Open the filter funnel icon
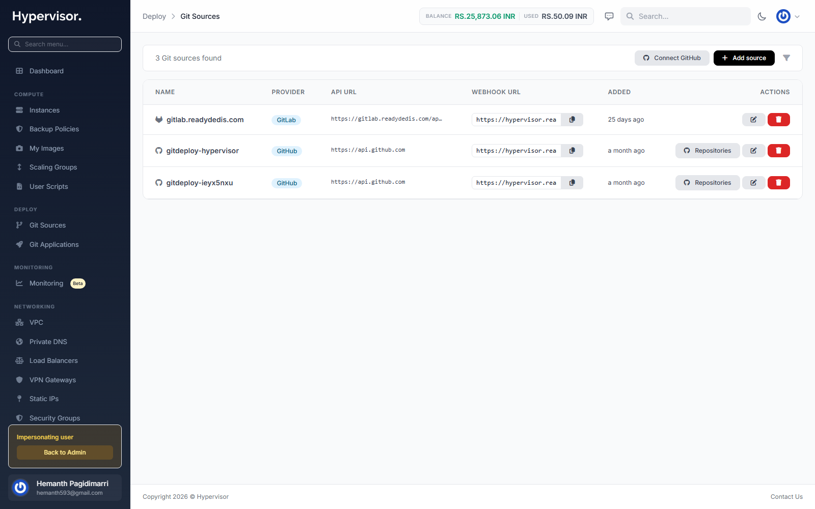 (x=786, y=58)
